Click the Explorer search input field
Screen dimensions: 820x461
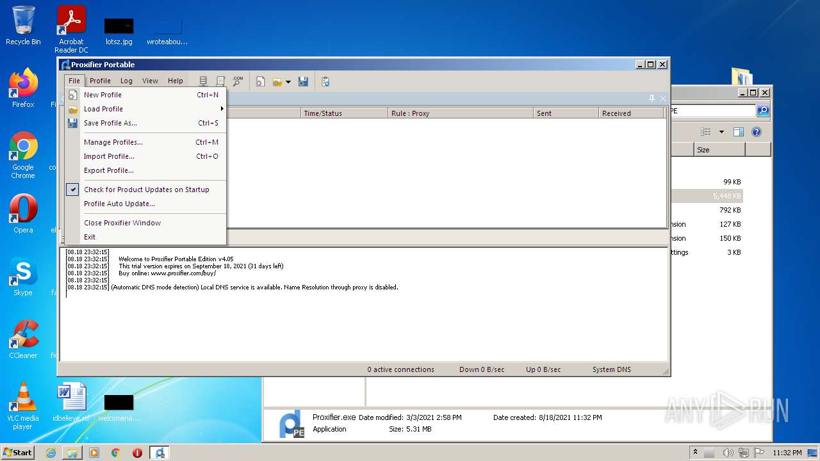pyautogui.click(x=712, y=111)
